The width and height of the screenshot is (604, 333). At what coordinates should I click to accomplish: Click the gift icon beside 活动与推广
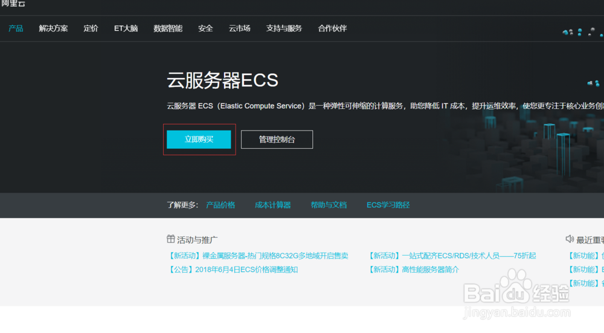171,239
